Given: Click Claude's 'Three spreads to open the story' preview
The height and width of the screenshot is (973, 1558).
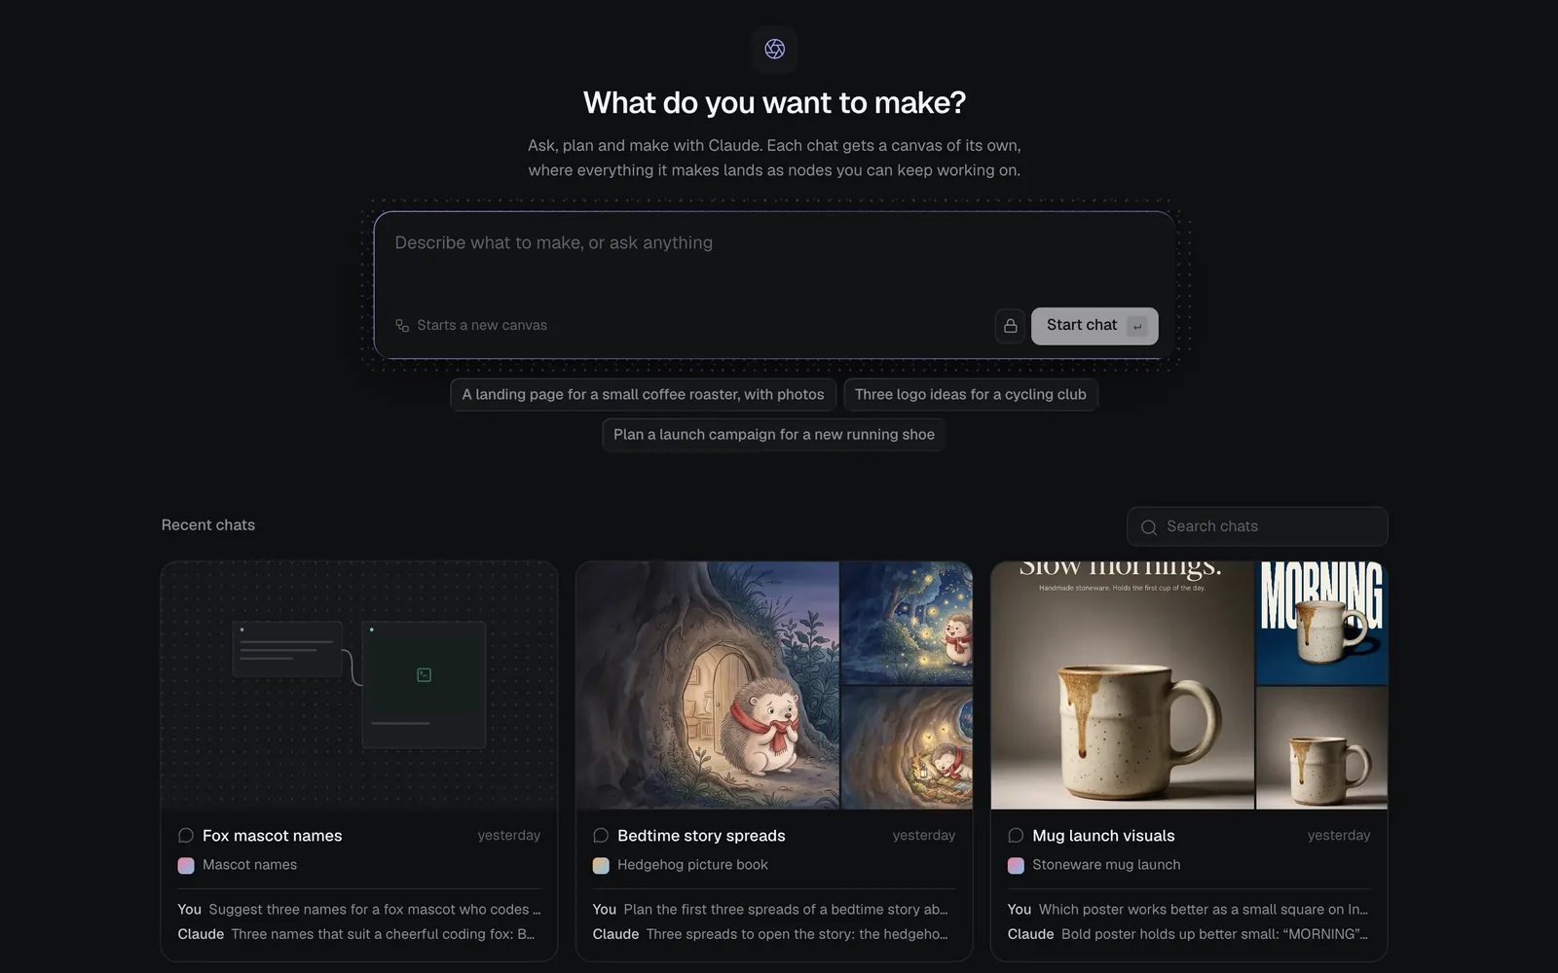Looking at the screenshot, I should point(797,934).
